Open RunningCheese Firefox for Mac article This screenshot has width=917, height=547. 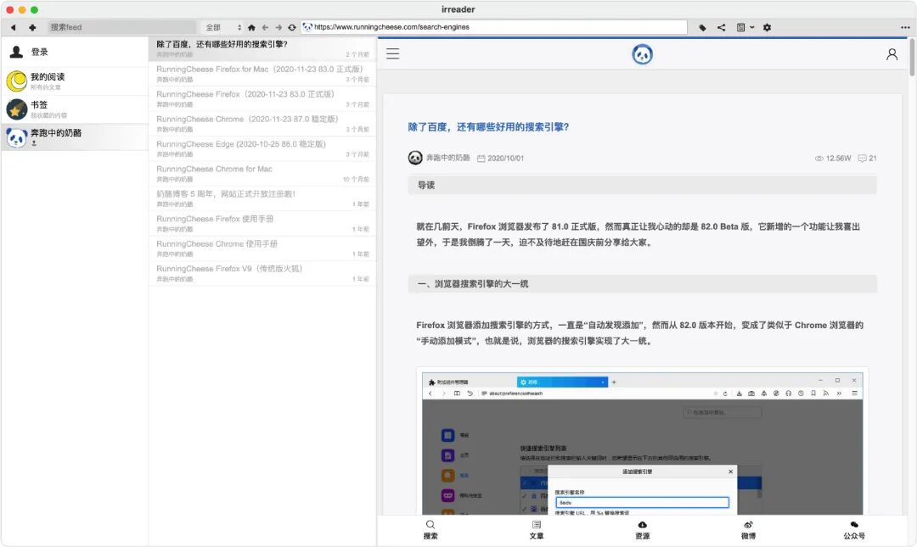(262, 74)
